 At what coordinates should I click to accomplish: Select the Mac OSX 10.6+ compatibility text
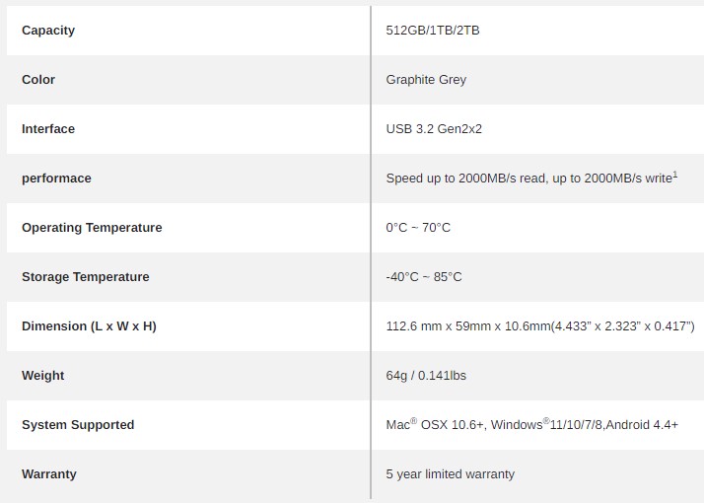(434, 425)
